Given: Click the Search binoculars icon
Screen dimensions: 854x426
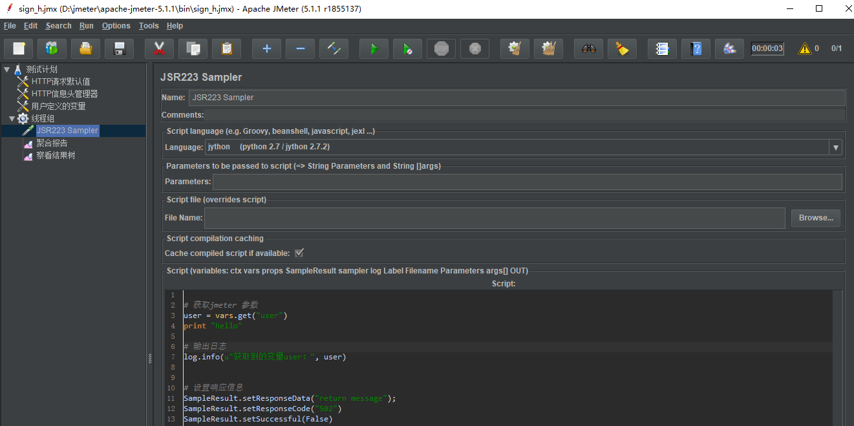Looking at the screenshot, I should coord(588,48).
